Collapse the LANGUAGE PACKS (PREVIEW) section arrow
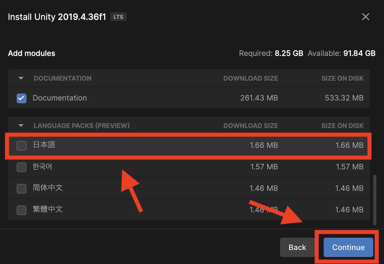 pos(21,126)
